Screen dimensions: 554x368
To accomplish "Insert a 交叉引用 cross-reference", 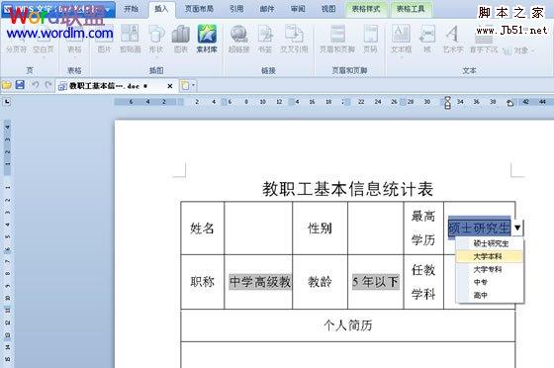I will point(294,40).
